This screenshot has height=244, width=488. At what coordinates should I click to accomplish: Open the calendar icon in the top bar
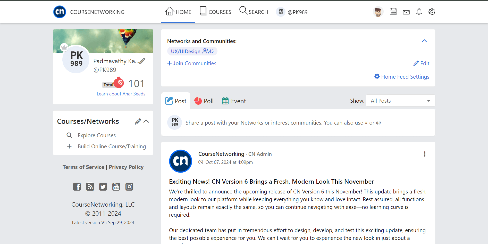(393, 12)
